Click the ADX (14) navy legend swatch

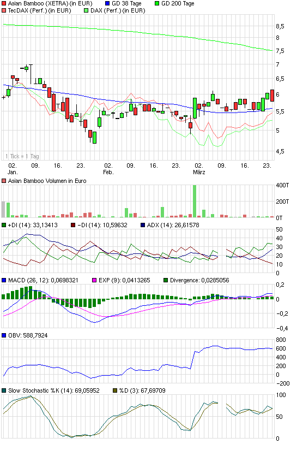click(143, 226)
